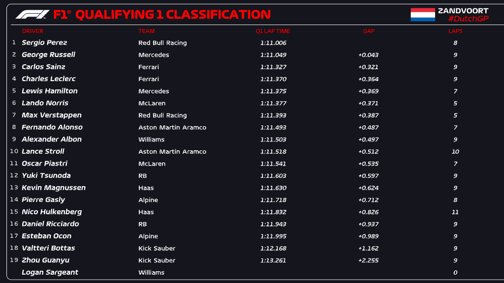The width and height of the screenshot is (504, 283).
Task: Click the #DutchGP hashtag
Action: click(x=468, y=19)
